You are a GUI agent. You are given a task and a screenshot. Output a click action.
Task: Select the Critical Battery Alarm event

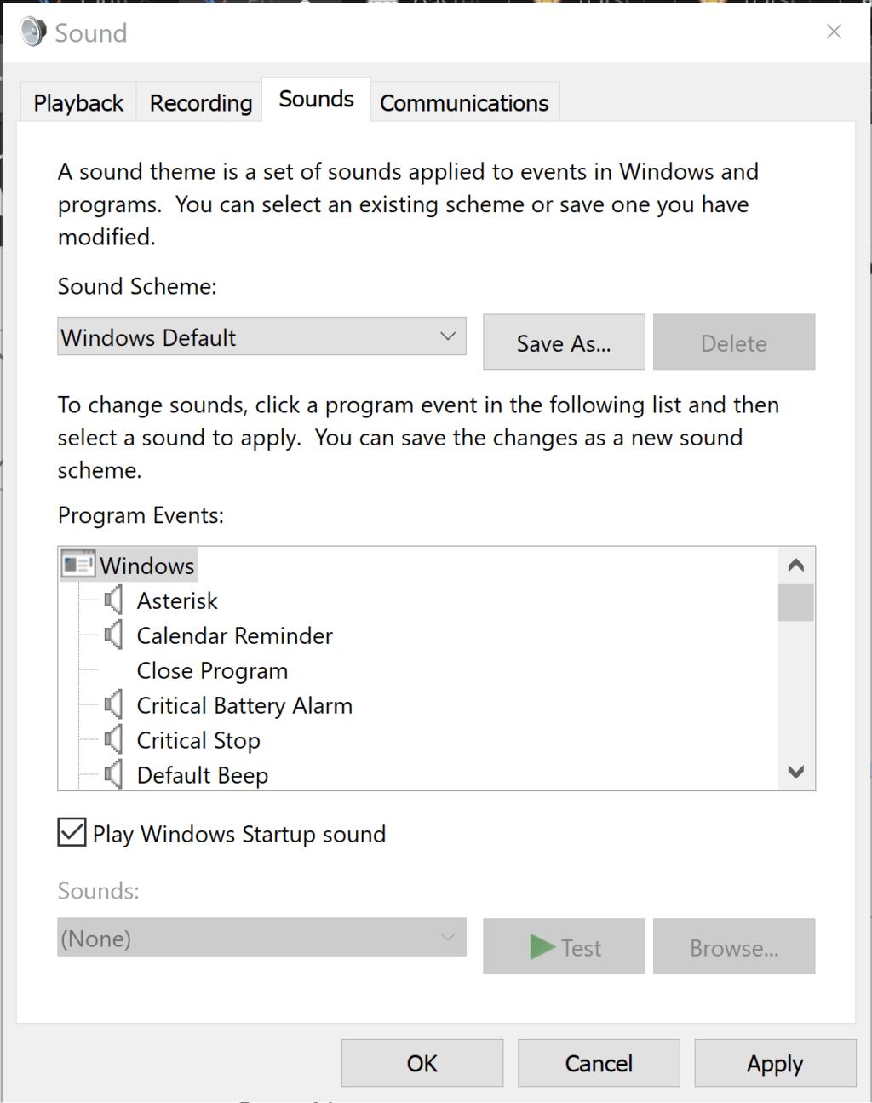pos(244,704)
